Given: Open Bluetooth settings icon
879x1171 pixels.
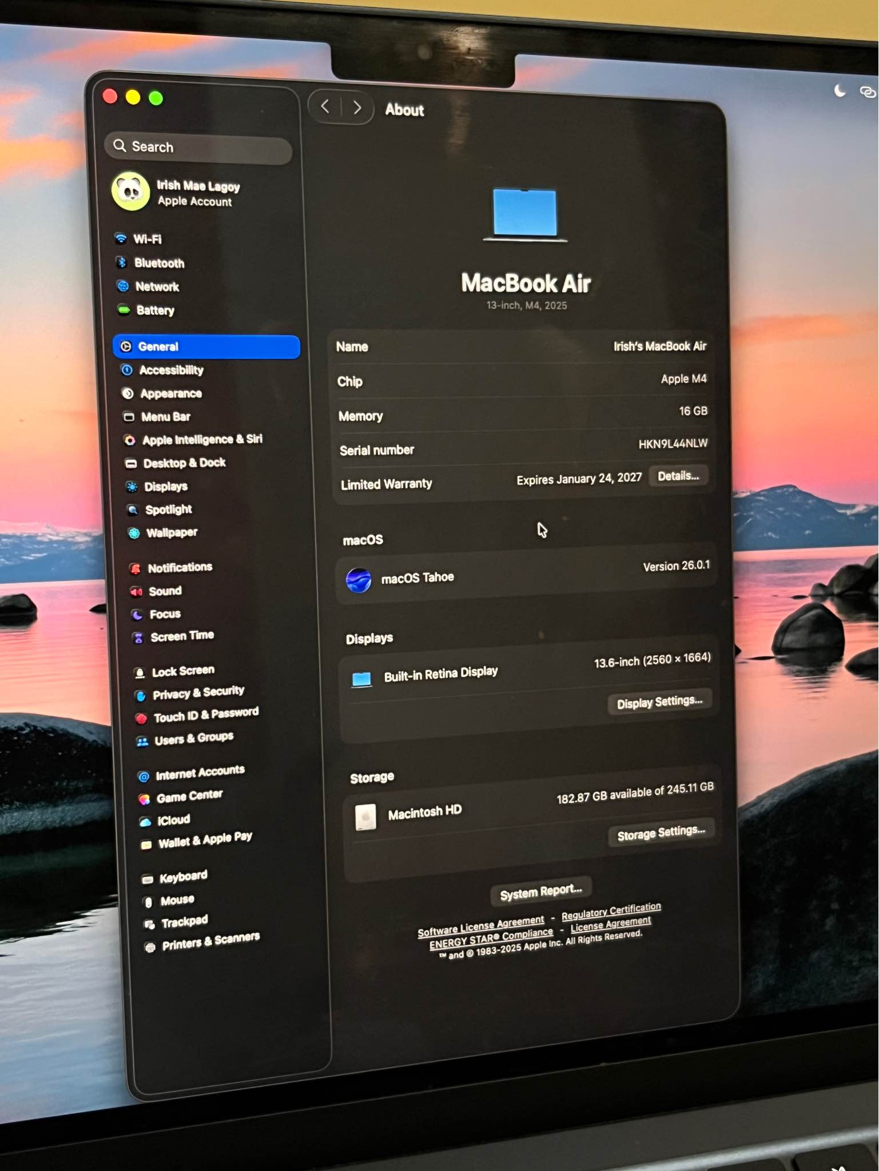Looking at the screenshot, I should click(122, 262).
